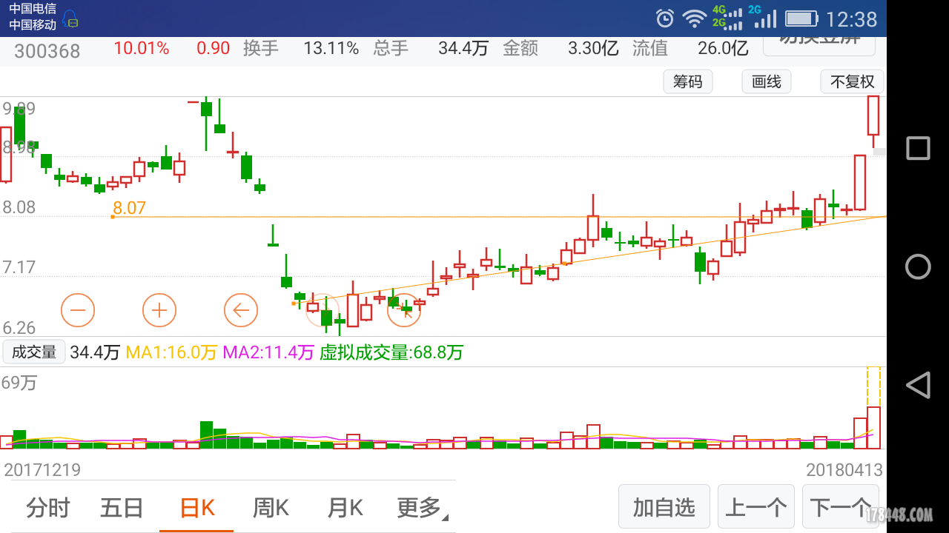Screen dimensions: 949x533
Task: Go to next stock with 下一个
Action: pyautogui.click(x=841, y=507)
